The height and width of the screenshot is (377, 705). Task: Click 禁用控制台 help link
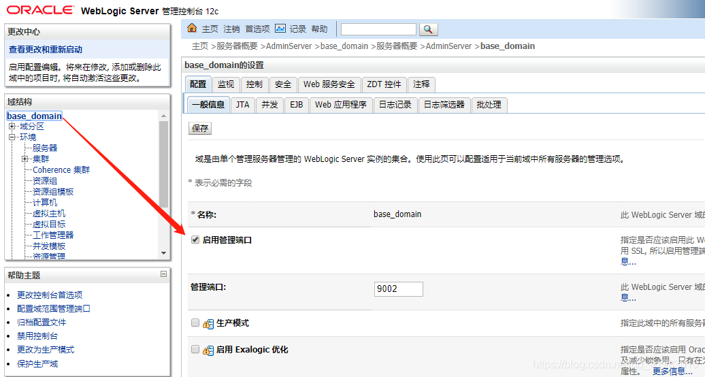click(x=38, y=336)
